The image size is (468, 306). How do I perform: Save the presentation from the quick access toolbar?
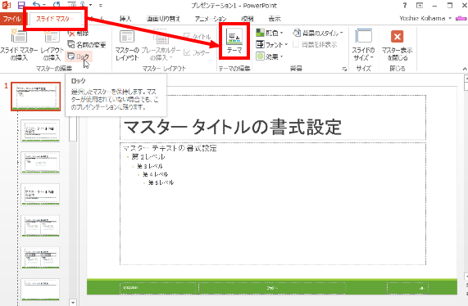pos(20,5)
